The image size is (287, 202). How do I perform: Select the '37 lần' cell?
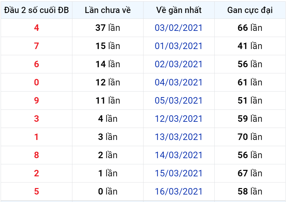[108, 28]
